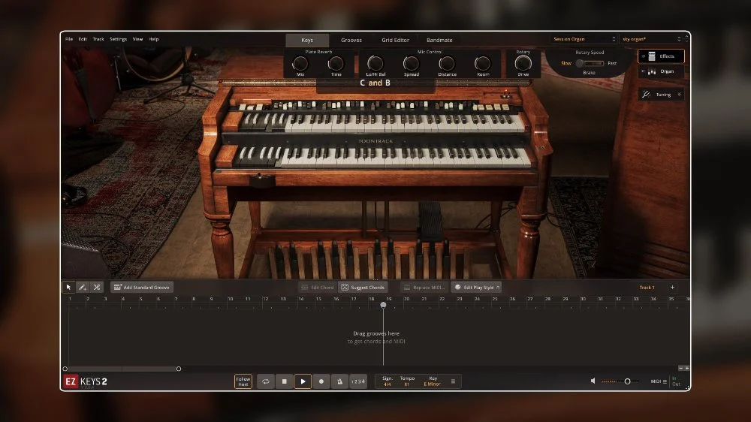751x422 pixels.
Task: Open the Track menu
Action: pyautogui.click(x=98, y=39)
